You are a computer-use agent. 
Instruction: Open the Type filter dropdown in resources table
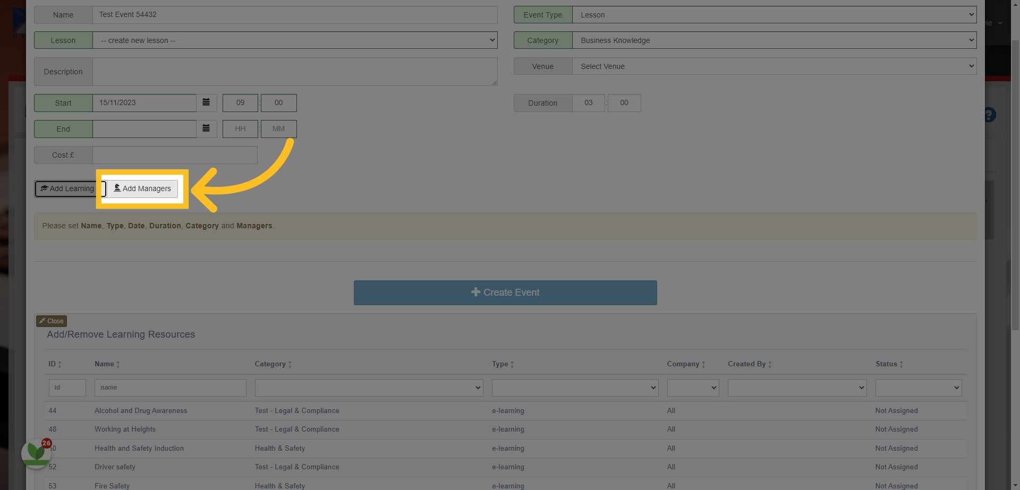pyautogui.click(x=575, y=388)
